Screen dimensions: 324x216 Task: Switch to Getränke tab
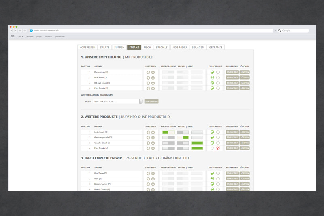[216, 48]
